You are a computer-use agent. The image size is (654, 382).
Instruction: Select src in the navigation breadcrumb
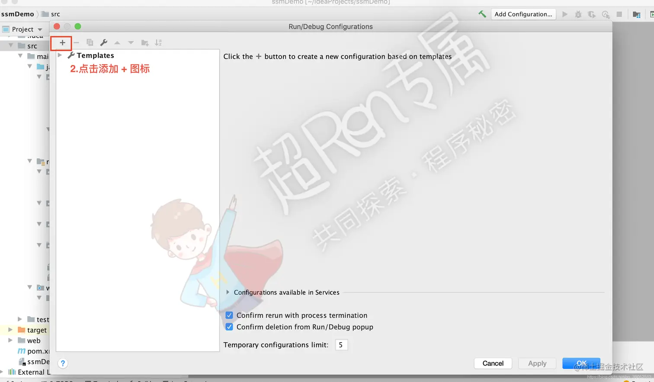click(x=55, y=14)
